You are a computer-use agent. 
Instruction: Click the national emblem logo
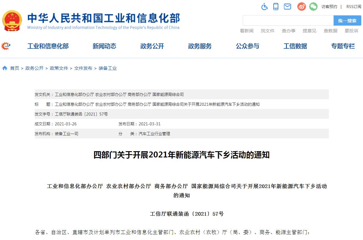12,20
